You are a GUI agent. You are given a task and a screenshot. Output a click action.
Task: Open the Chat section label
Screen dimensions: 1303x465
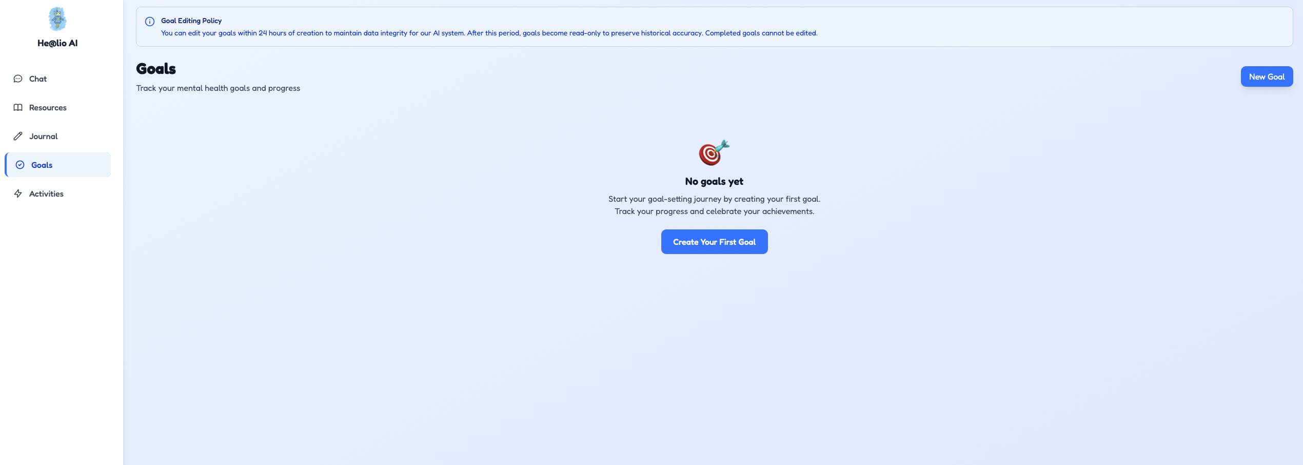click(38, 79)
